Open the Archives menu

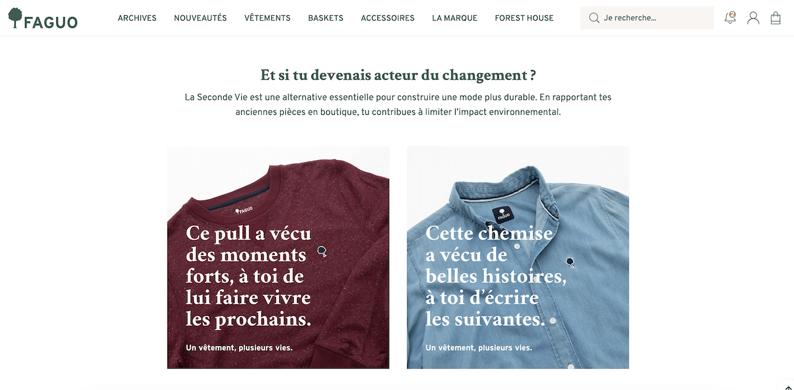[137, 18]
